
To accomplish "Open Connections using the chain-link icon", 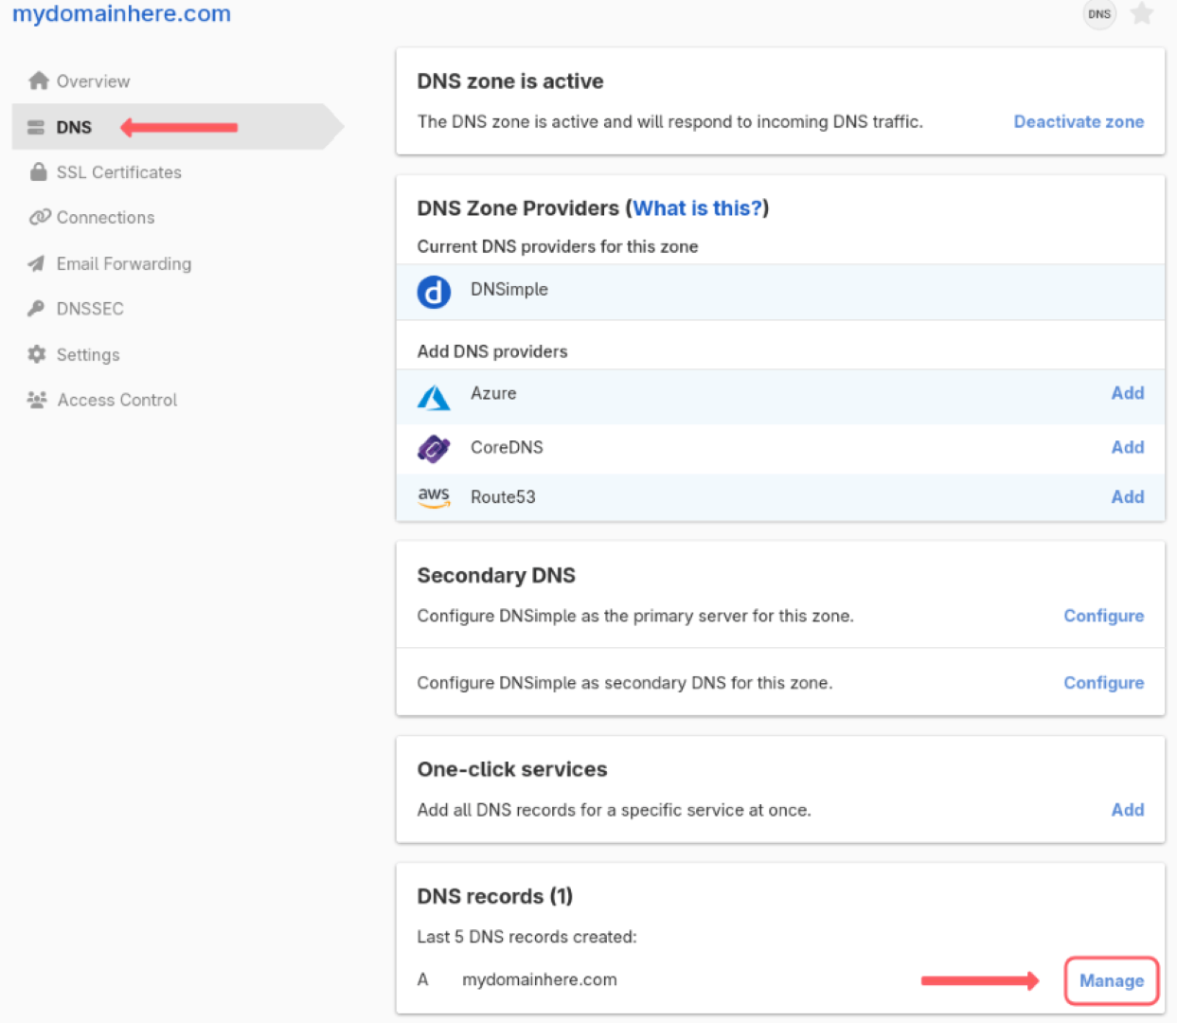I will 38,217.
